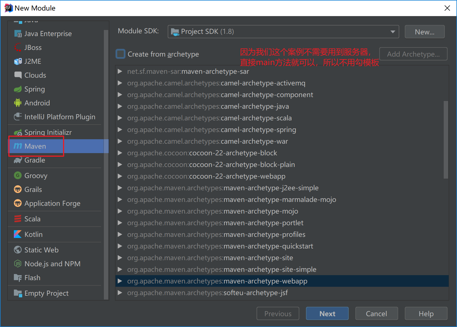Click the Cancel button
The width and height of the screenshot is (457, 327).
[376, 313]
